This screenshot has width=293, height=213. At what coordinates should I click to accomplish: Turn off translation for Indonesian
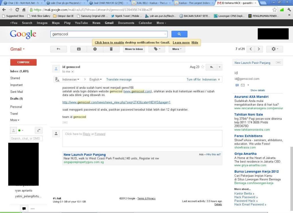click(201, 80)
